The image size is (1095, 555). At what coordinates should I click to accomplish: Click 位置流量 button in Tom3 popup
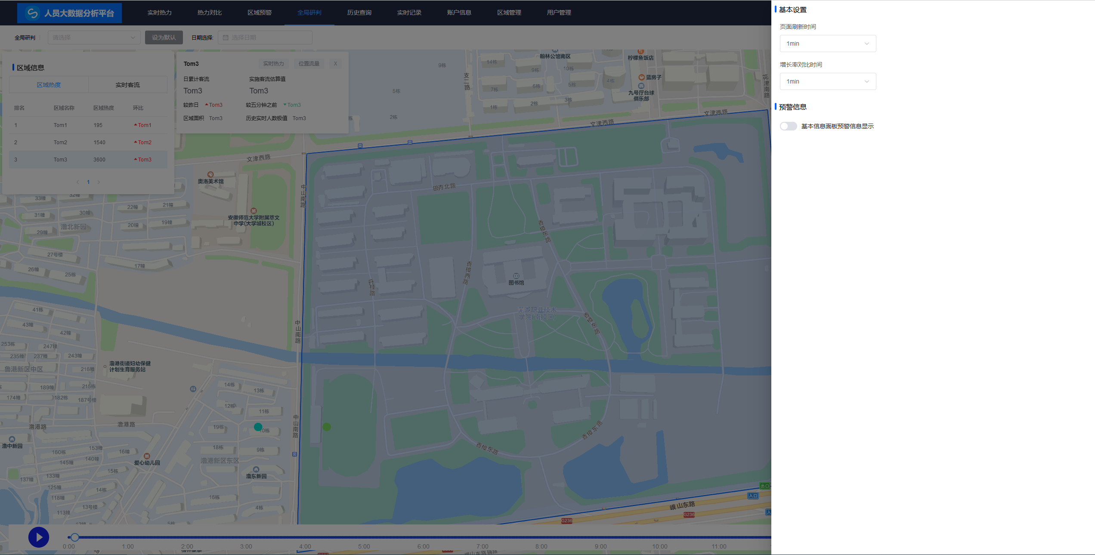(x=309, y=64)
